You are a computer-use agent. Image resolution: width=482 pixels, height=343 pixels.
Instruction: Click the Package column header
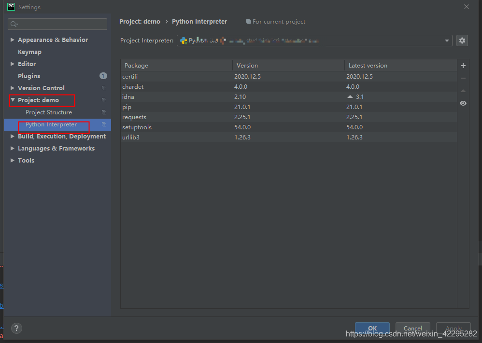click(x=176, y=66)
